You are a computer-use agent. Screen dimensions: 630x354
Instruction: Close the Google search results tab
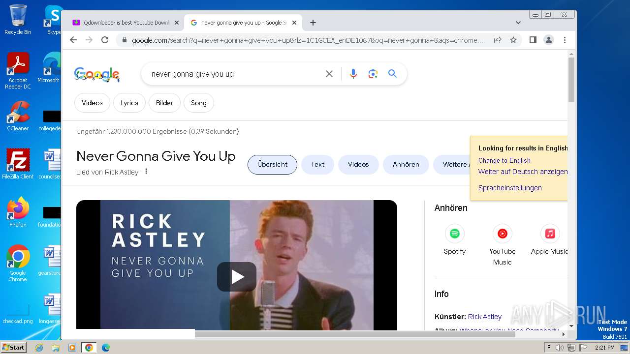click(294, 23)
